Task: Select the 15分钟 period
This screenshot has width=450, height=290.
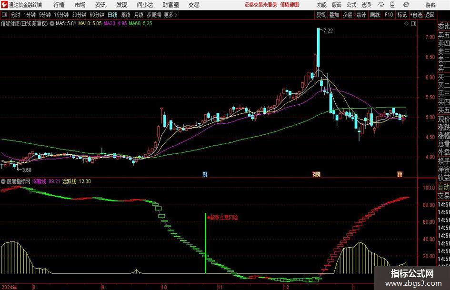Action: tap(61, 15)
